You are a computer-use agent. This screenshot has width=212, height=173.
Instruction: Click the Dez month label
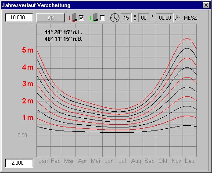point(190,161)
